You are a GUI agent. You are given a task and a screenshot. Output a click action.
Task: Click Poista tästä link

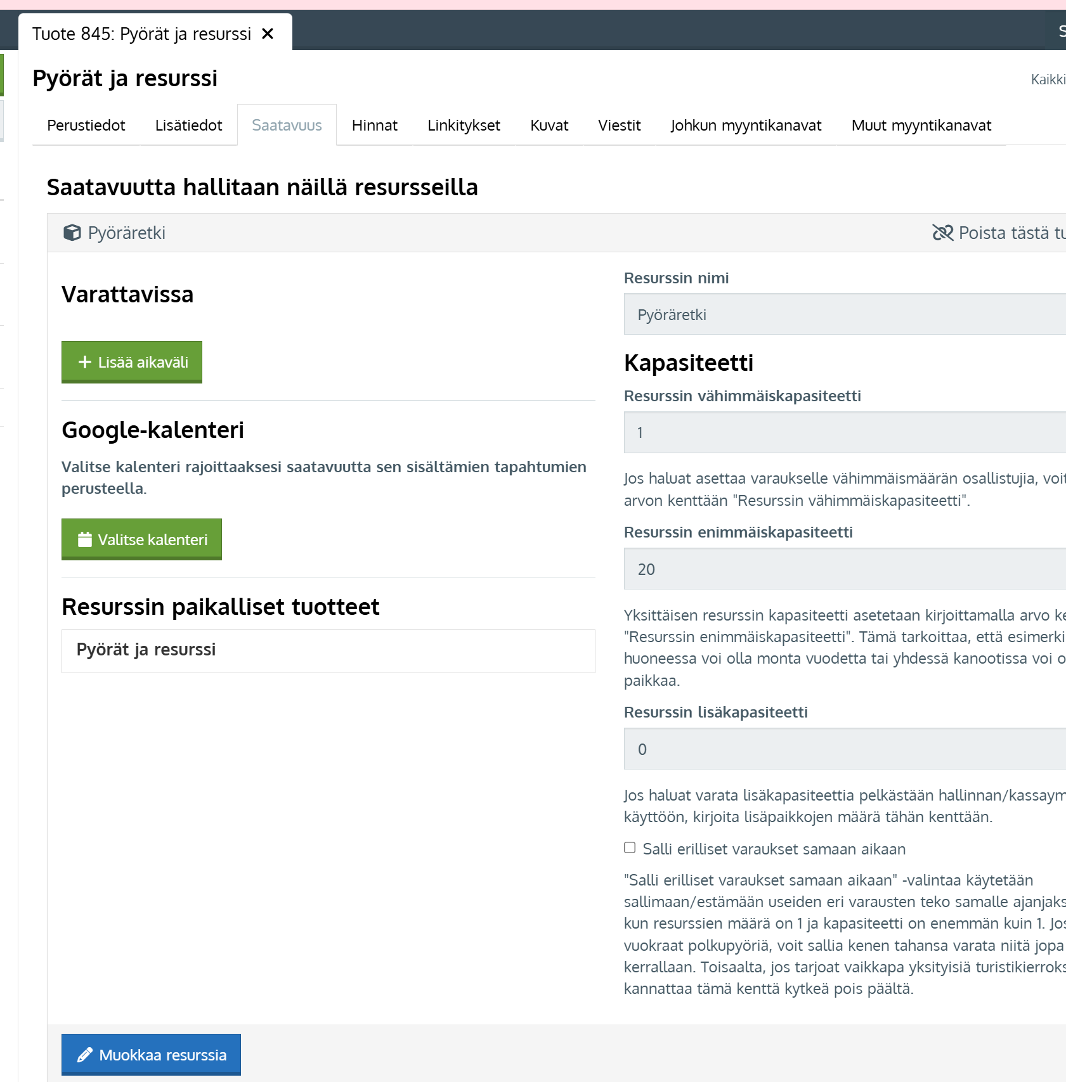999,233
